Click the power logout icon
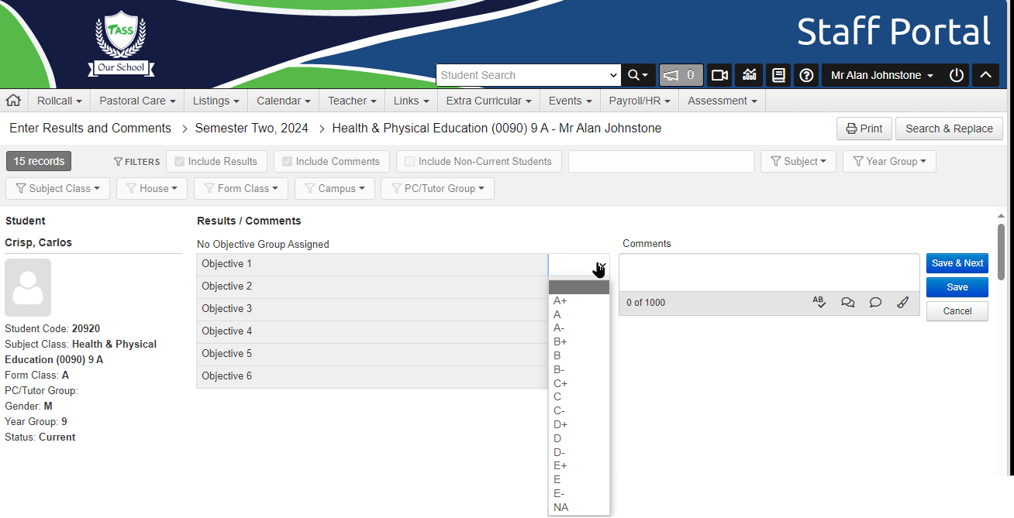The height and width of the screenshot is (518, 1014). [957, 75]
